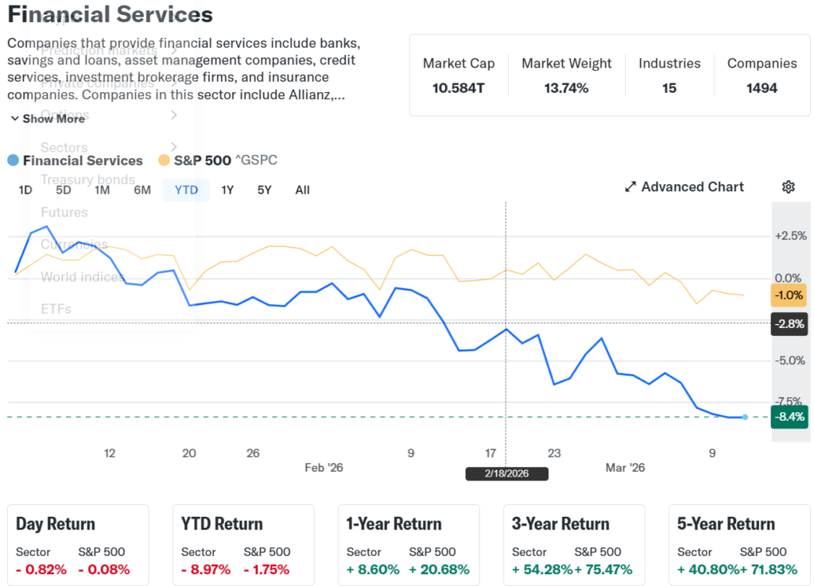Click the YTD Return card
The image size is (814, 586).
[x=243, y=546]
